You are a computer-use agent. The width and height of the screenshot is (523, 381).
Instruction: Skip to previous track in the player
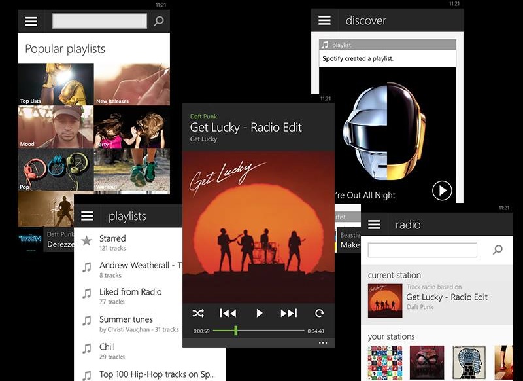pos(228,313)
